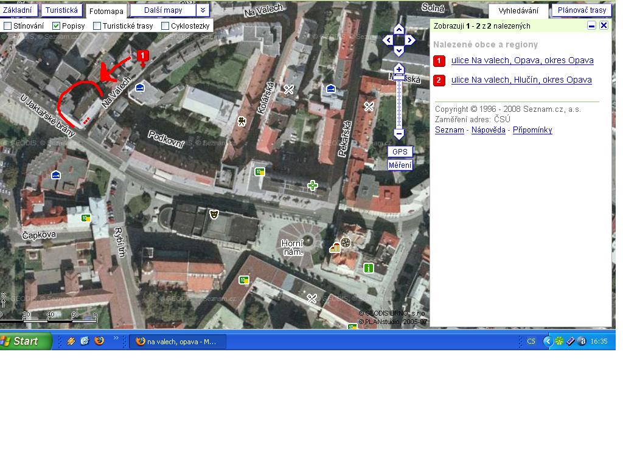Switch to the Základní map tab
The image size is (623, 467).
click(x=18, y=10)
